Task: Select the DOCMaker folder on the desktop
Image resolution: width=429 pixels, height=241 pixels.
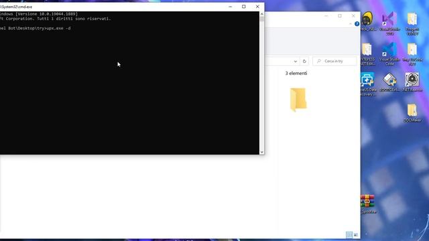Action: point(412,113)
